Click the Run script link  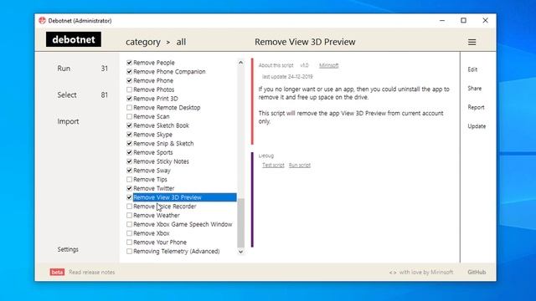coord(300,166)
